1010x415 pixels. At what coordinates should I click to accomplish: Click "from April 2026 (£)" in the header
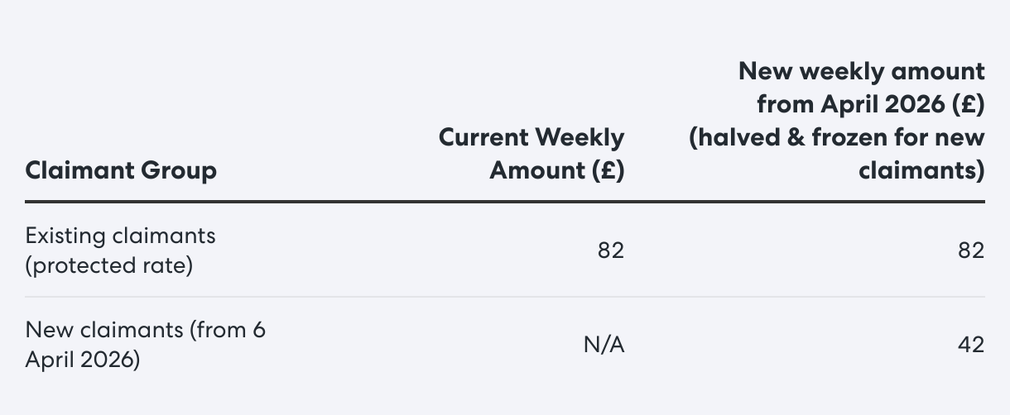tap(871, 104)
